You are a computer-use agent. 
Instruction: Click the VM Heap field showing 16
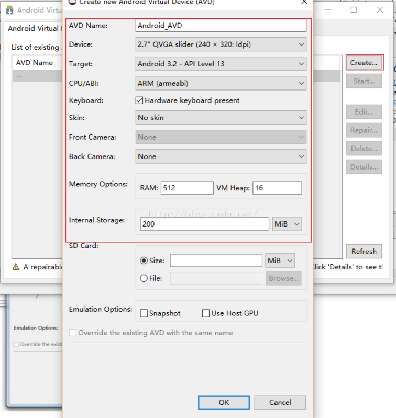click(x=277, y=188)
